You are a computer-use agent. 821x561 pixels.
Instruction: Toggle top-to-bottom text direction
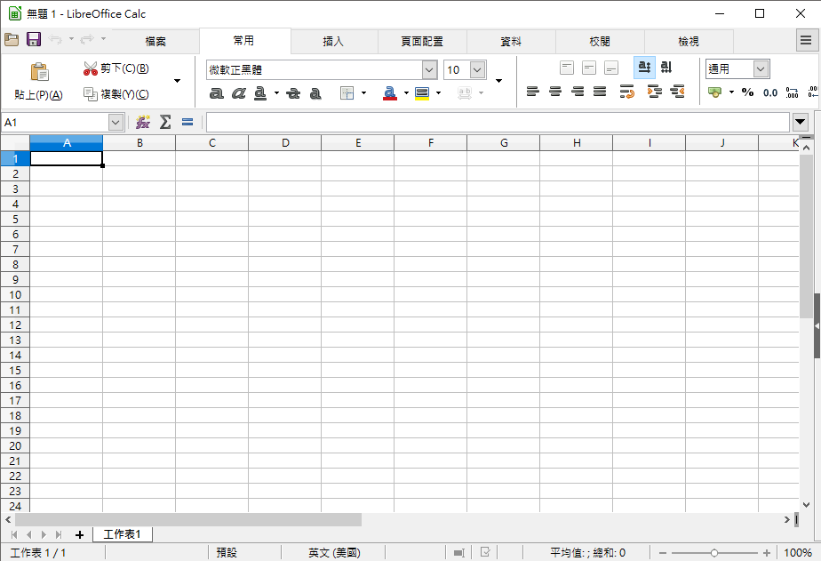[x=666, y=68]
